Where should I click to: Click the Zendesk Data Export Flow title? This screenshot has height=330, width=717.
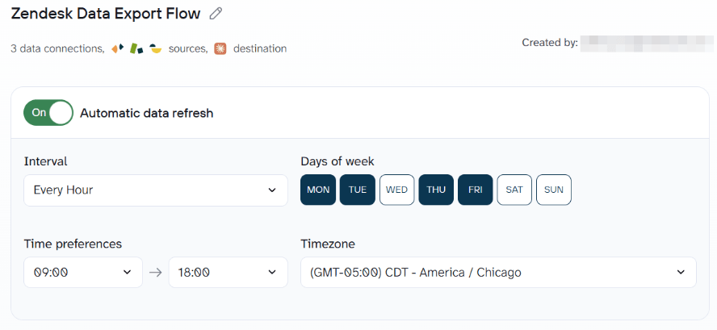[x=106, y=14]
